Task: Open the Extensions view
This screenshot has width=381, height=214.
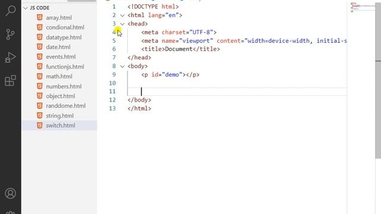Action: click(x=10, y=81)
